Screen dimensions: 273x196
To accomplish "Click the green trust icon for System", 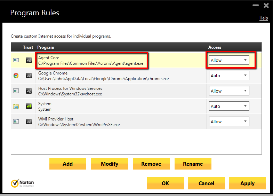I will (x=29, y=106).
